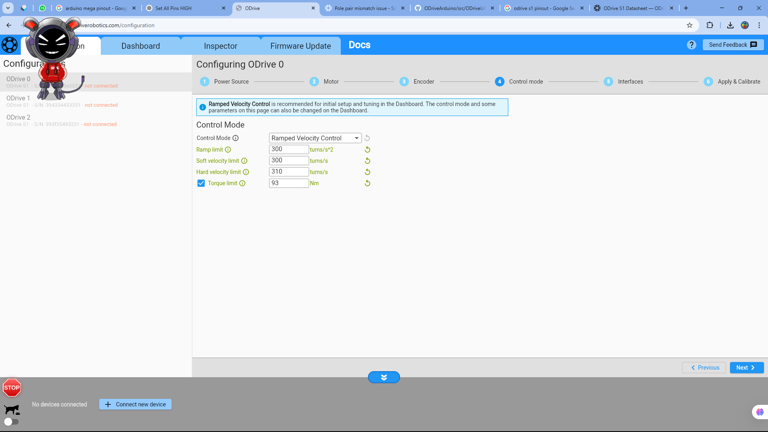Reset Ramp limit to default
Image resolution: width=768 pixels, height=432 pixels.
367,150
